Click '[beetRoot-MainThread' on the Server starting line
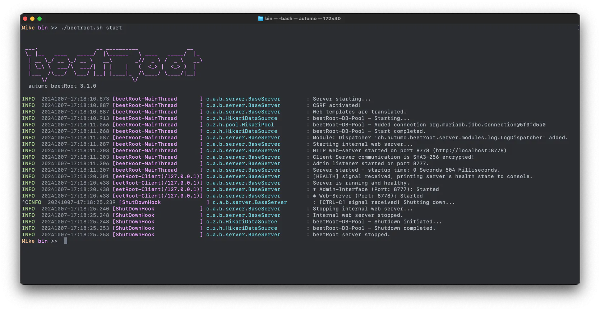 pos(145,99)
